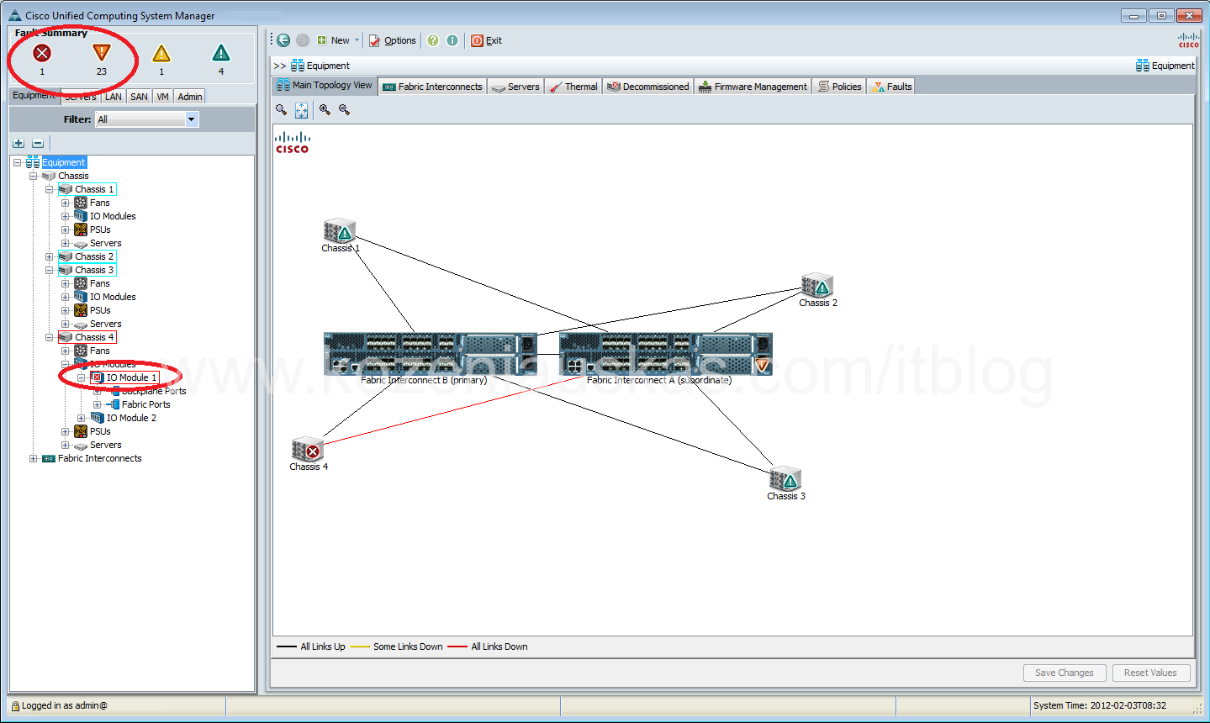Open the Thermal tab
Screen dimensions: 1210x723
573,87
